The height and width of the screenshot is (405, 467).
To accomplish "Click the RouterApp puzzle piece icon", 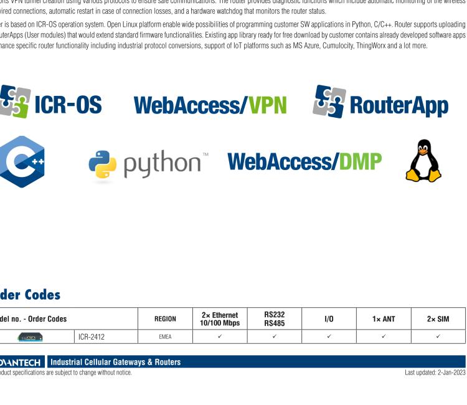I will pyautogui.click(x=330, y=101).
